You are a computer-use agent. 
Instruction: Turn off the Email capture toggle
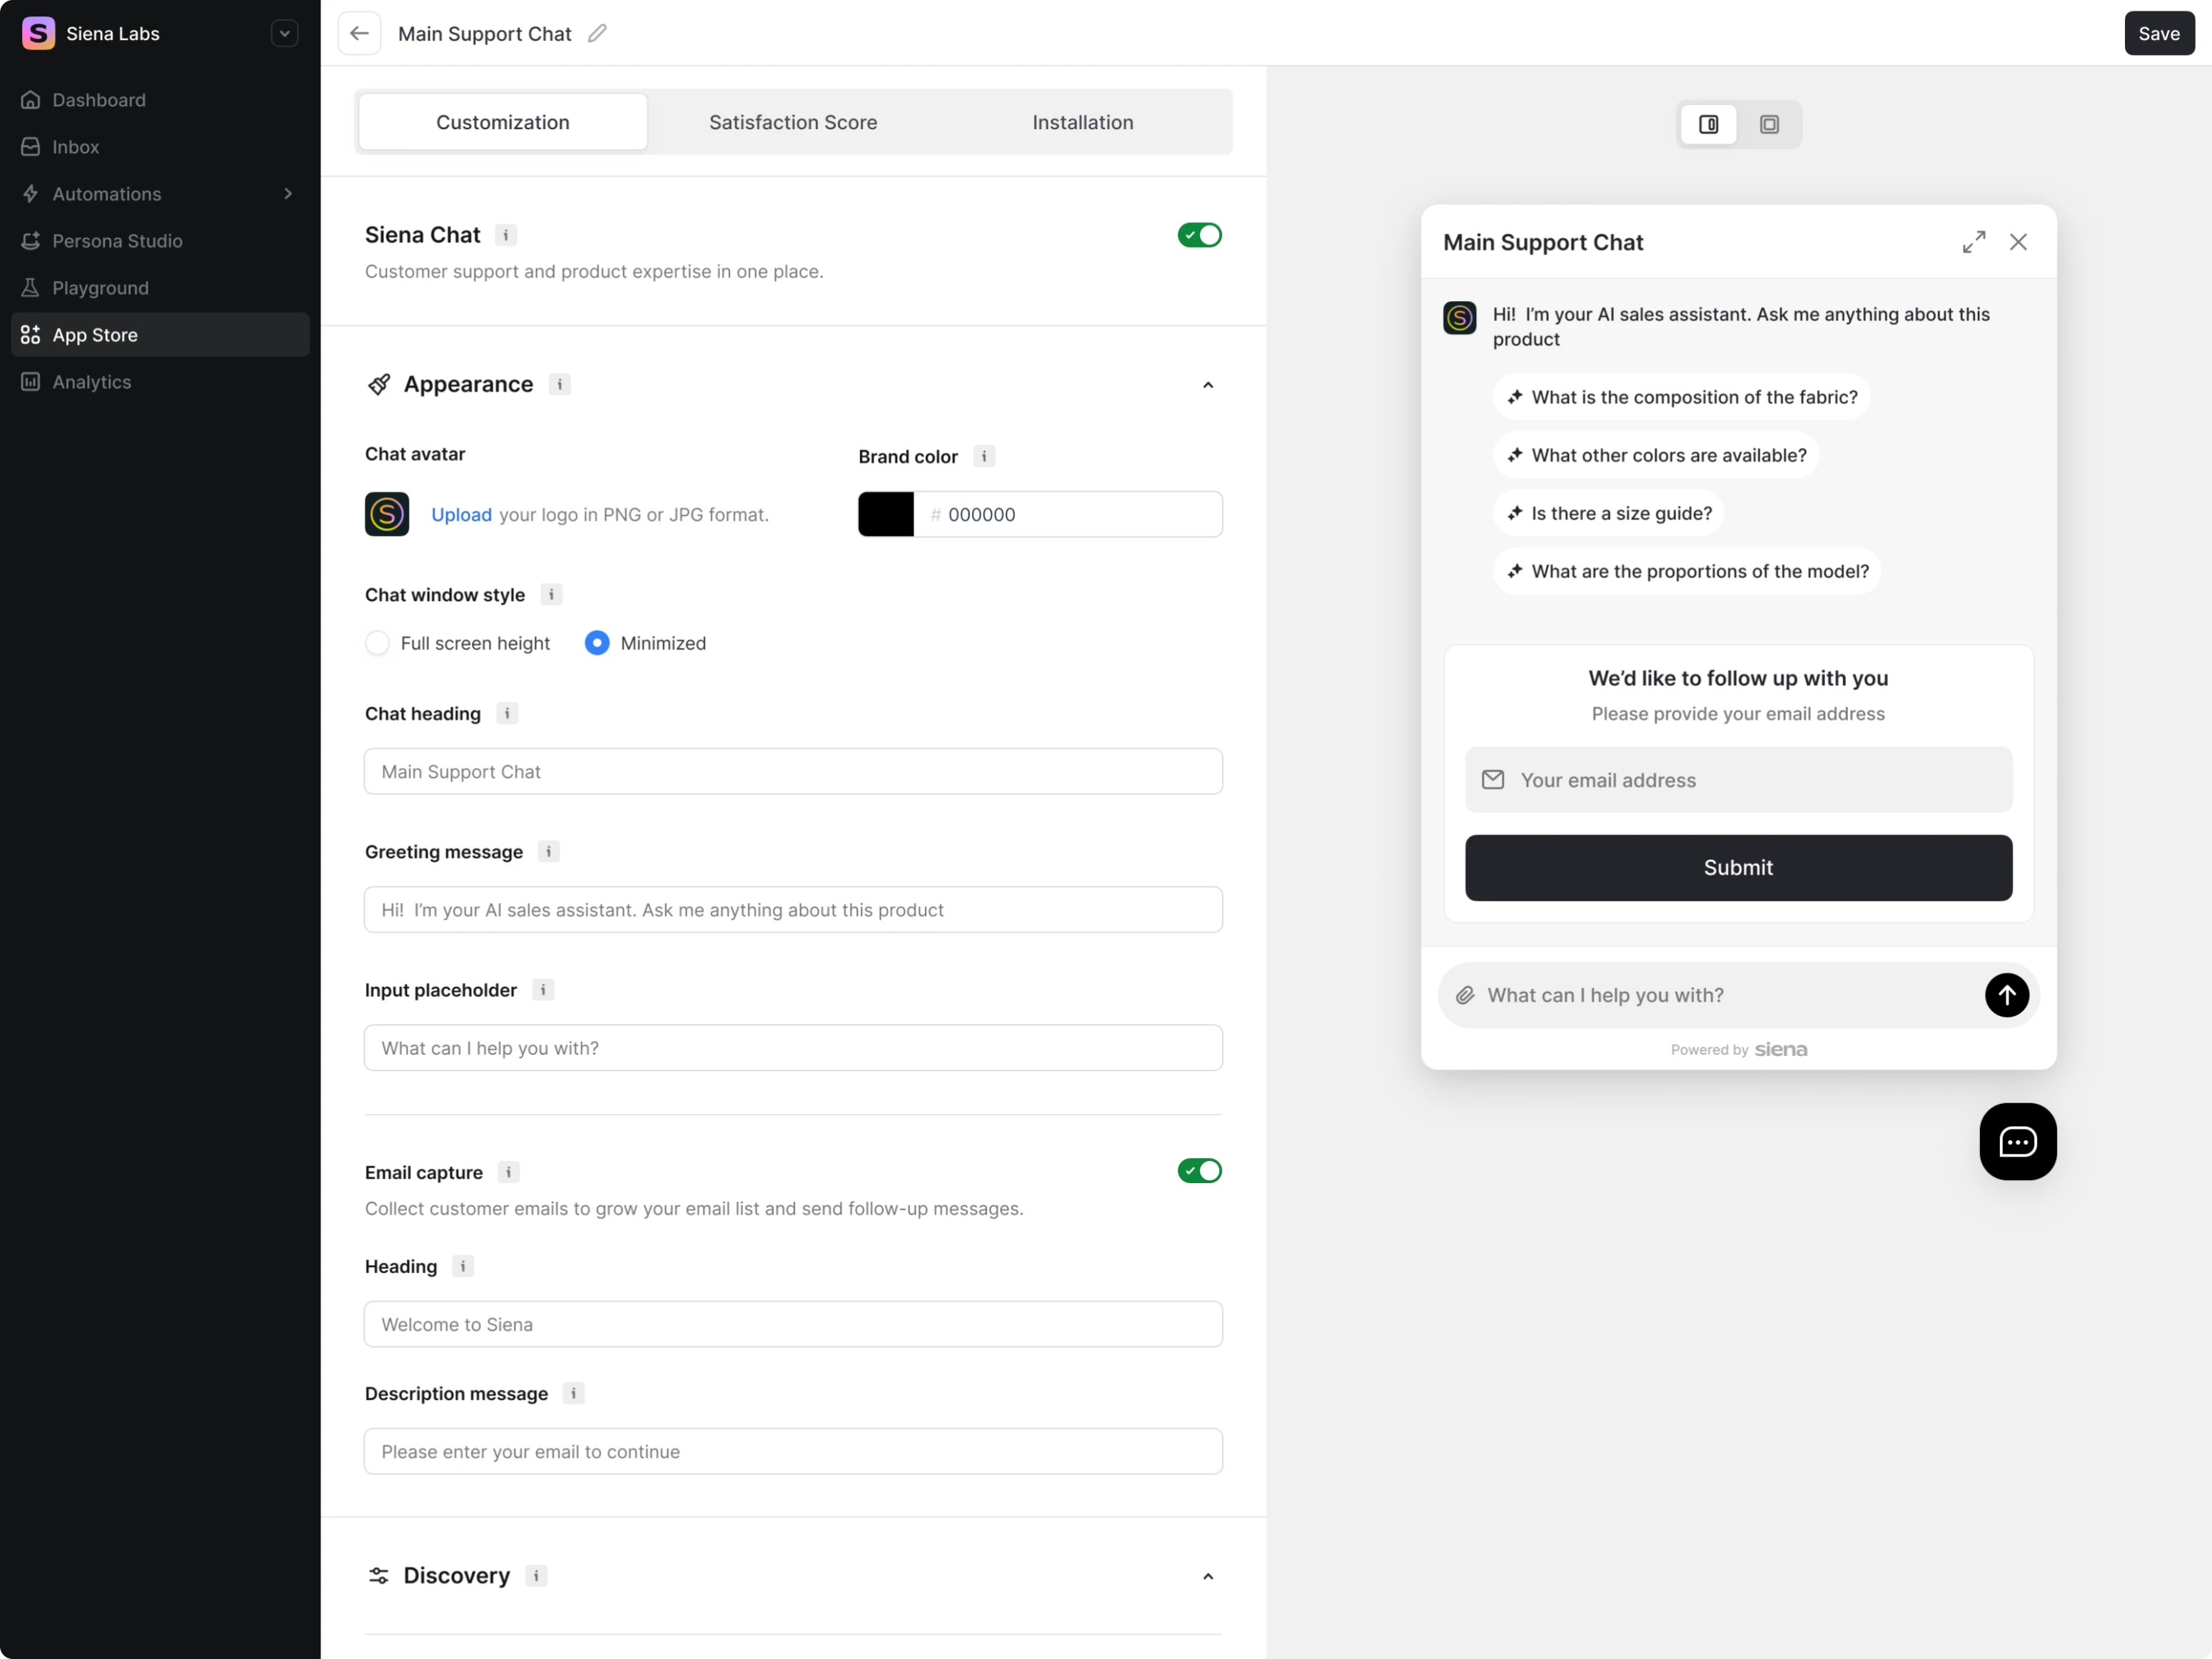click(1198, 1170)
